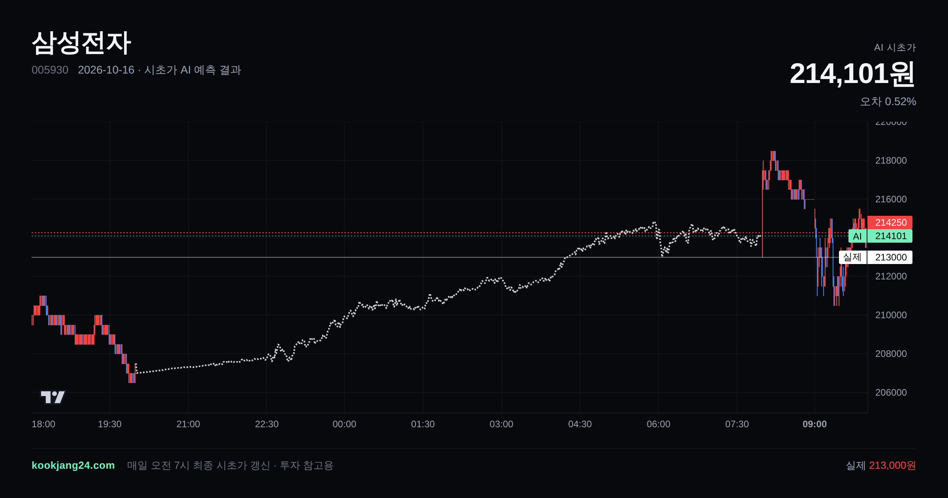Select the red 214250 price label
This screenshot has height=498, width=948.
(x=890, y=223)
